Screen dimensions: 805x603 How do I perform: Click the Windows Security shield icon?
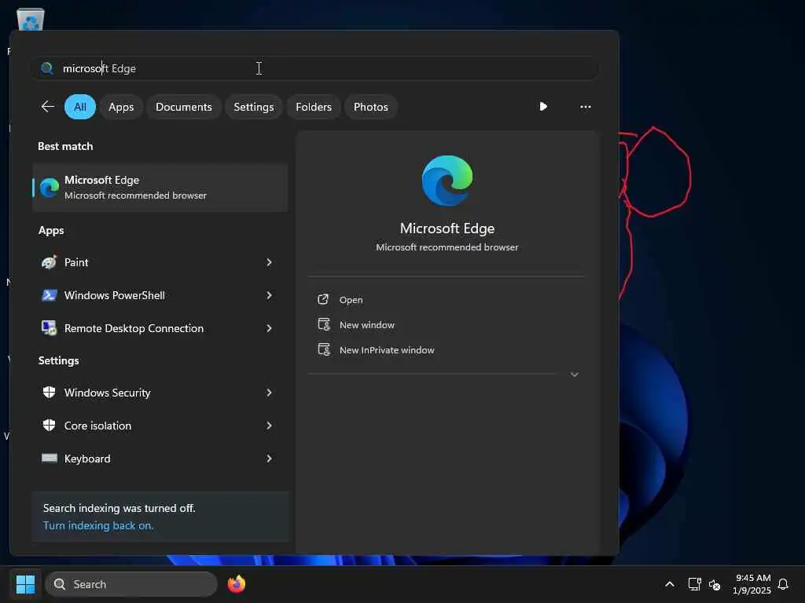tap(50, 393)
